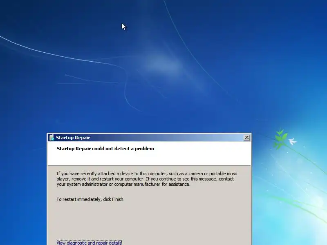Click the Startup Repair title bar icon
This screenshot has width=327, height=245.
[52, 138]
